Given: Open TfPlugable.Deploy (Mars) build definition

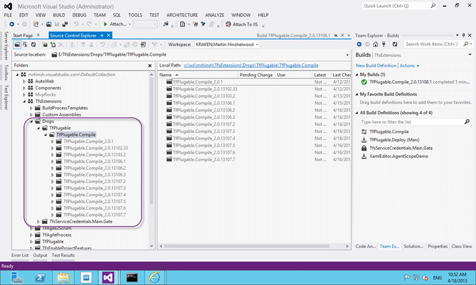Looking at the screenshot, I should 394,140.
